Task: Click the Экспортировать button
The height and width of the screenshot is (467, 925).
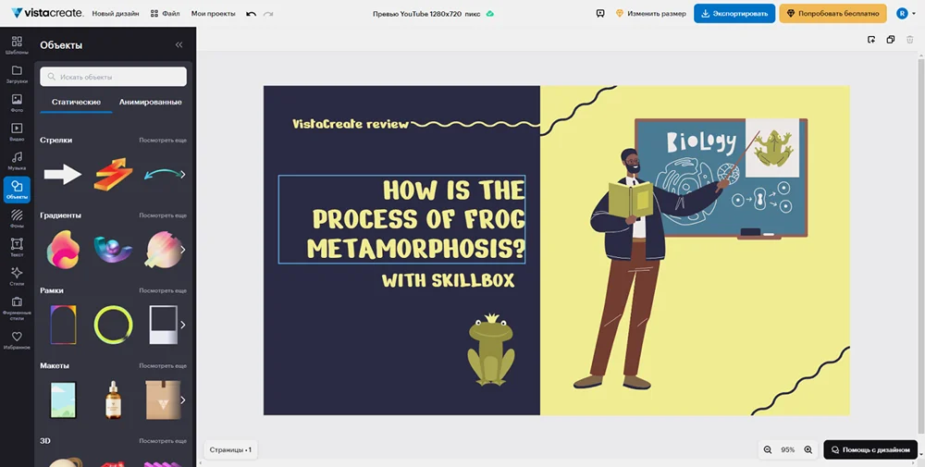Action: (x=734, y=14)
